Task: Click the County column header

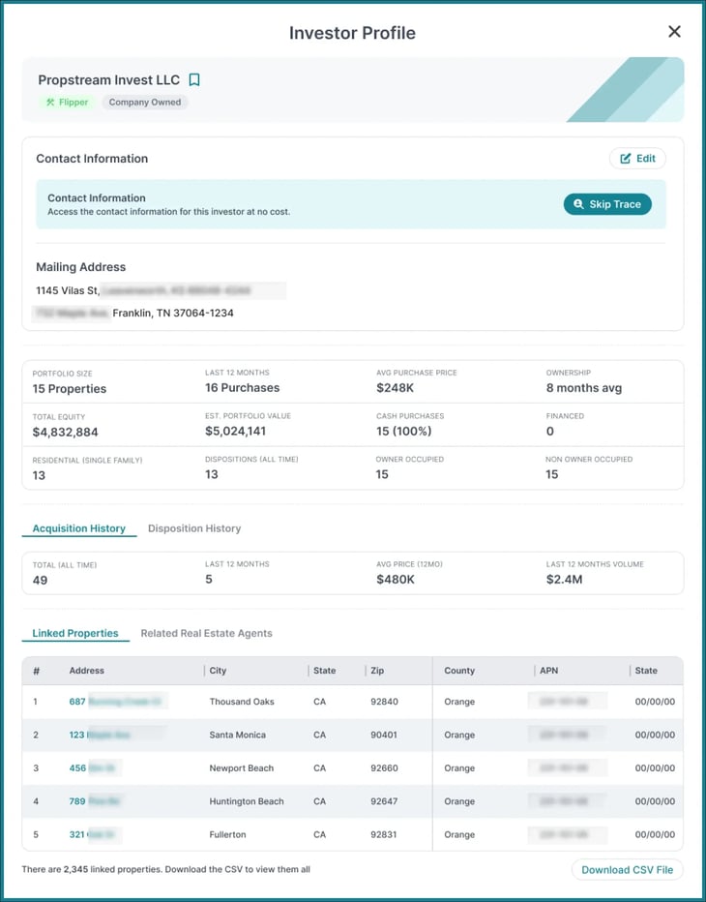Action: (459, 670)
